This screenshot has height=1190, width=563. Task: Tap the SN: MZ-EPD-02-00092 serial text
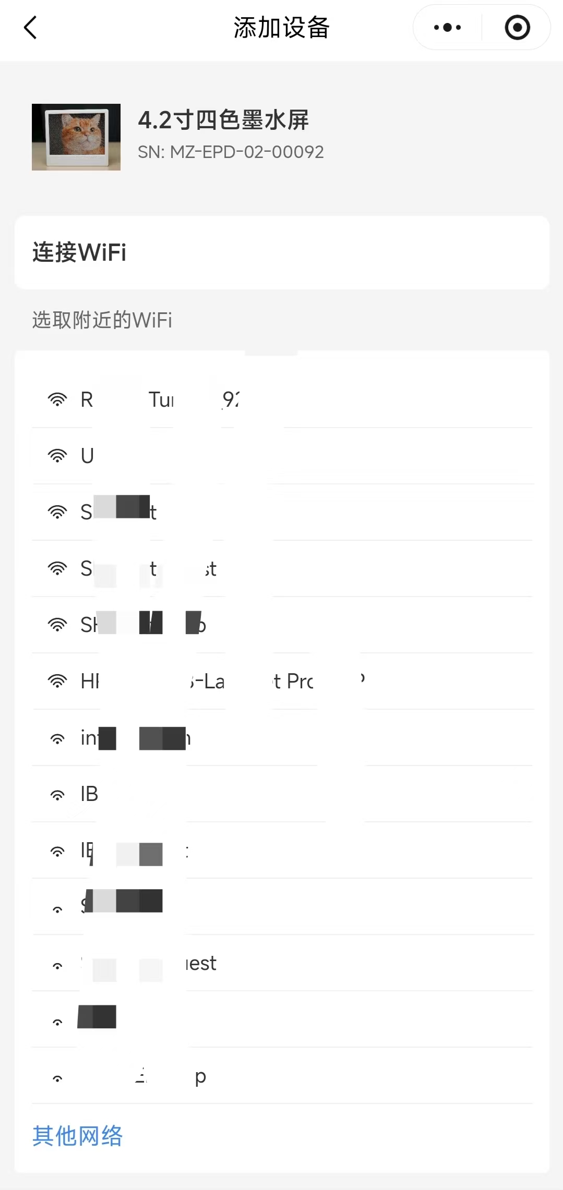pyautogui.click(x=232, y=152)
